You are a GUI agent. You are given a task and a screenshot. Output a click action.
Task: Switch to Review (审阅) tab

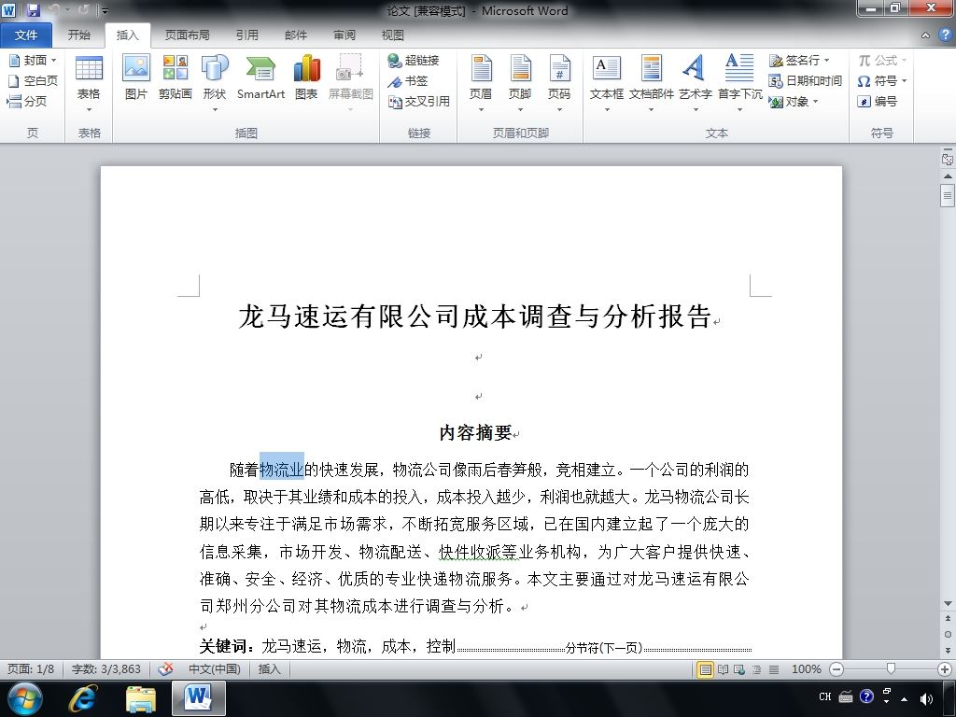coord(344,35)
